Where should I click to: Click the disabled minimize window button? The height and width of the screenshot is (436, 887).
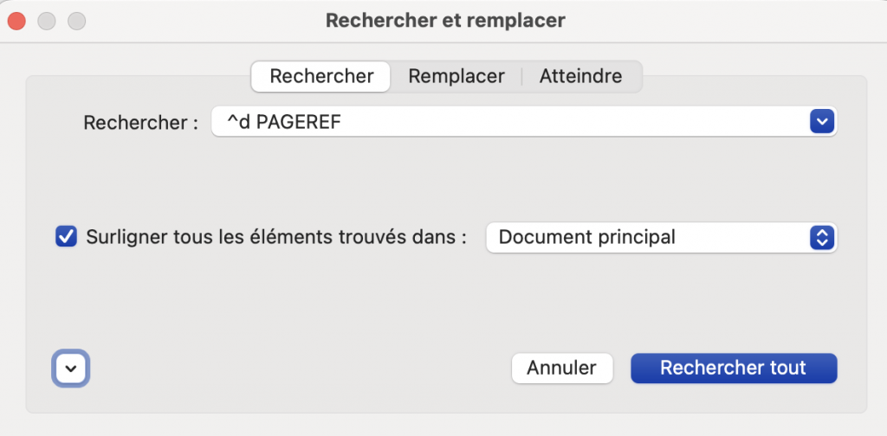click(47, 20)
